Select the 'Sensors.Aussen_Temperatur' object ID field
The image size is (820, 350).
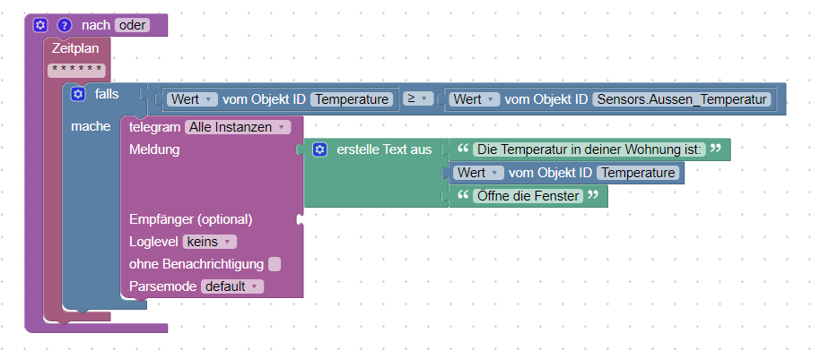click(682, 99)
